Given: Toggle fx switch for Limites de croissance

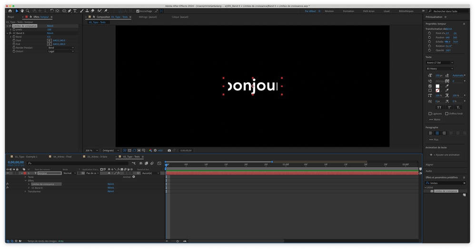Looking at the screenshot, I should 8,184.
